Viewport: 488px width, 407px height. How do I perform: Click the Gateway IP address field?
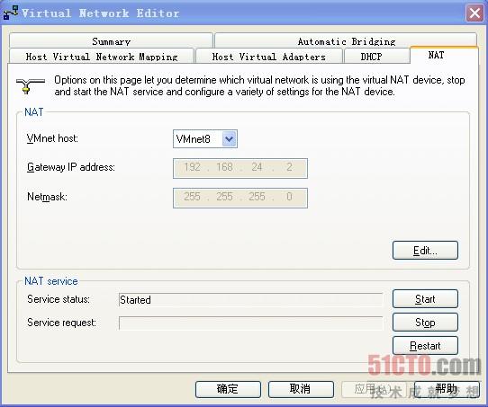click(x=240, y=168)
